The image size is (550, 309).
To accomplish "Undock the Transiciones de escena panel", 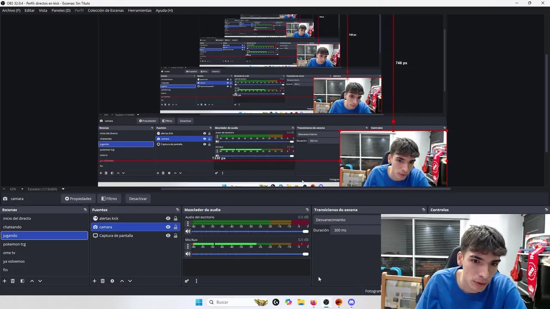I will coord(424,210).
